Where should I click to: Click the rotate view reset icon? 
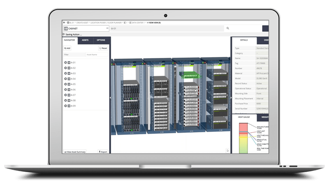[227, 150]
